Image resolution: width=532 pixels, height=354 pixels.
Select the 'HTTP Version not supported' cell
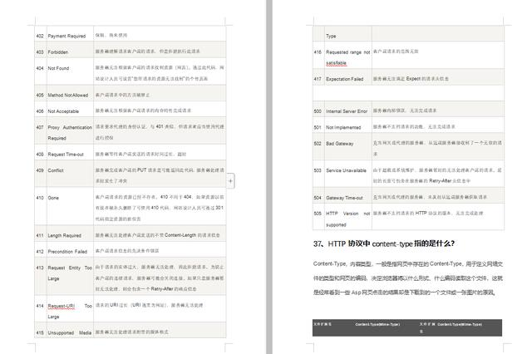pos(348,217)
